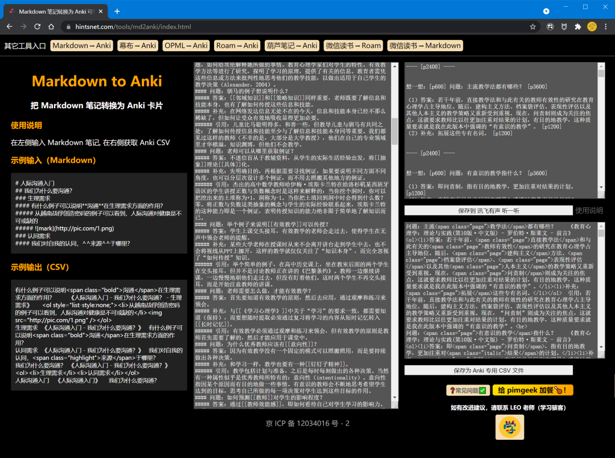Image resolution: width=615 pixels, height=458 pixels.
Task: Click the 学 logo thumbnail
Action: click(x=510, y=427)
